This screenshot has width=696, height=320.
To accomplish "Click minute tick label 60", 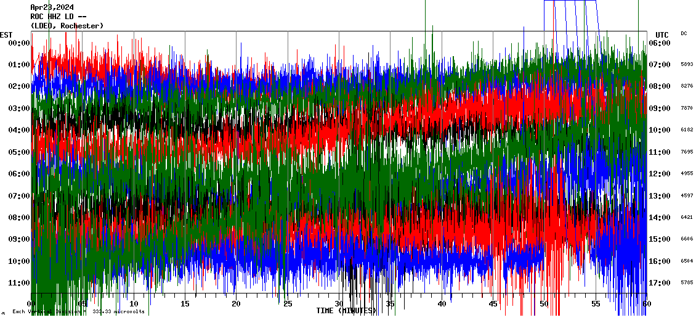I will [647, 303].
